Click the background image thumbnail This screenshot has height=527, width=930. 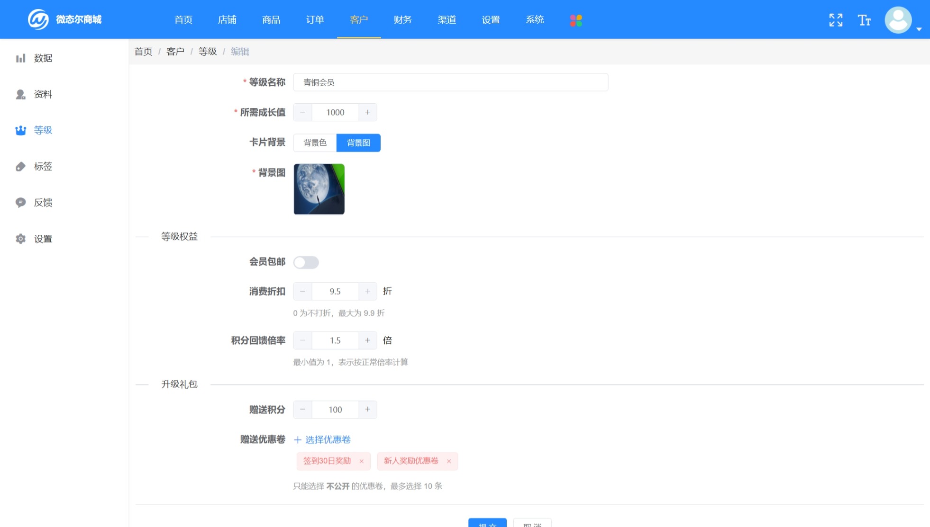pos(319,189)
